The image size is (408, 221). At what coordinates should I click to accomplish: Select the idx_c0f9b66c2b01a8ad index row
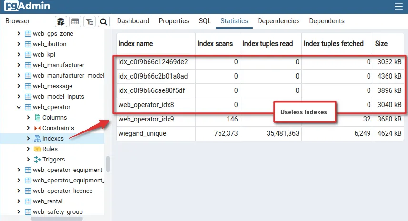(260, 76)
